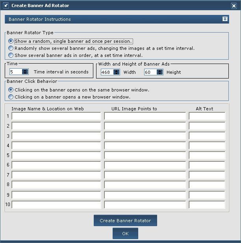The height and width of the screenshot is (243, 241).
Task: Click the title bar checkmark icon
Action: (x=6, y=5)
